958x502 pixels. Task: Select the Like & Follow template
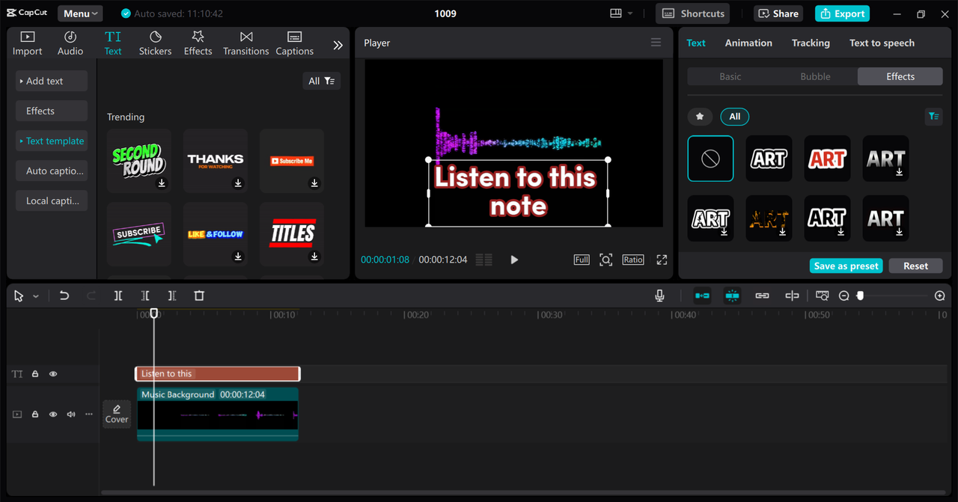[215, 234]
